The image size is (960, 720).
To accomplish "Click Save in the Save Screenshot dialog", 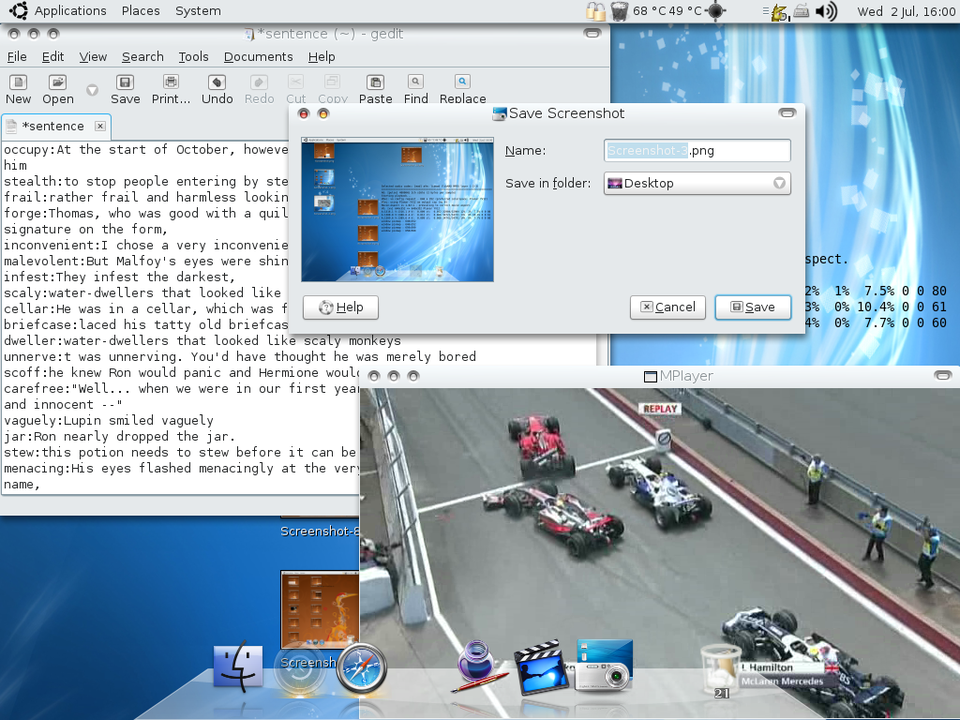I will pos(753,307).
